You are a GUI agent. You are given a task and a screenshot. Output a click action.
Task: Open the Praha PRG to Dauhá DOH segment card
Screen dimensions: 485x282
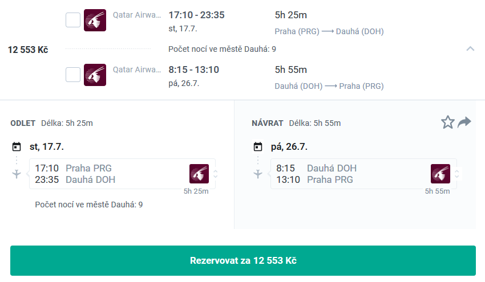pyautogui.click(x=123, y=174)
